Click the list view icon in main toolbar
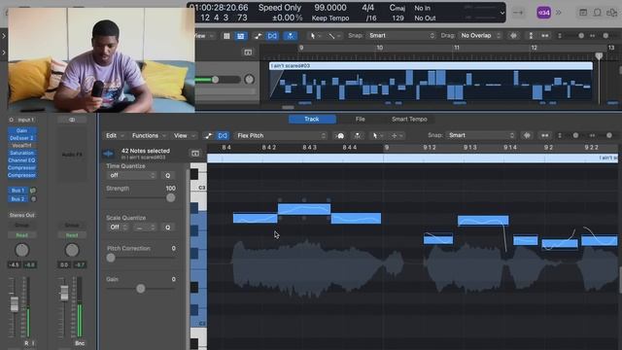The height and width of the screenshot is (350, 622). pyautogui.click(x=240, y=36)
